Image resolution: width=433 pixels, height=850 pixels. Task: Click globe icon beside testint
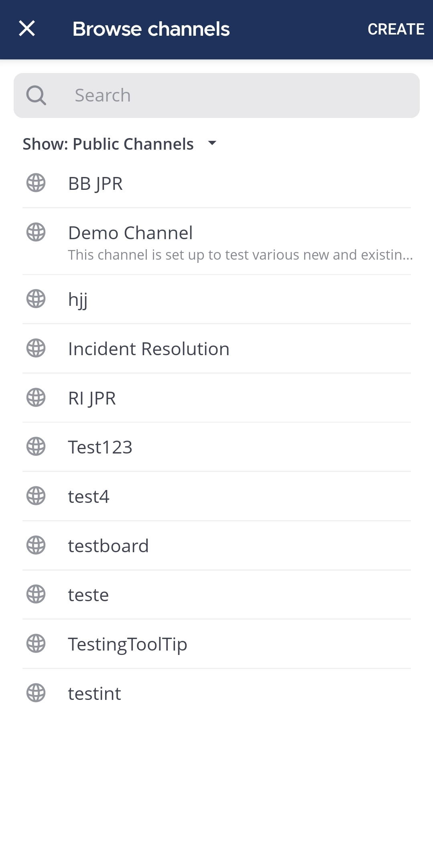pos(36,693)
